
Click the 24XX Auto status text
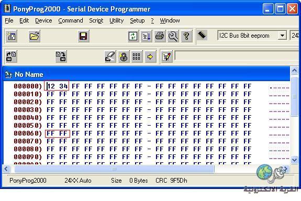point(78,181)
